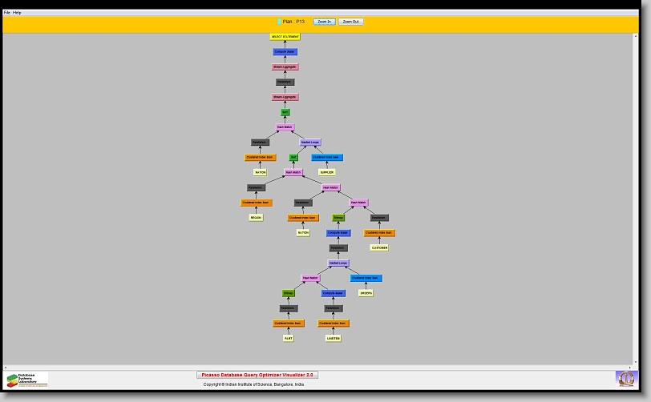The width and height of the screenshot is (651, 402).
Task: Open the Help menu
Action: tap(17, 13)
